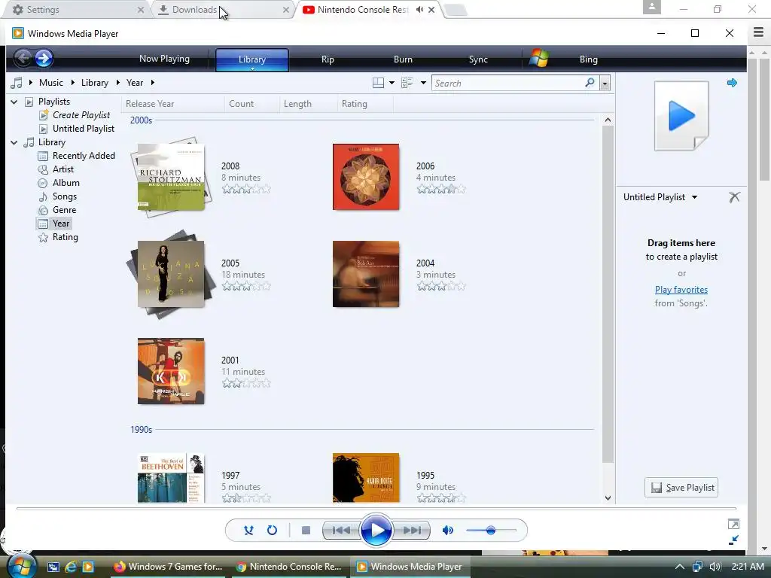
Task: Select the 2008 Richard Stoltzman album thumbnail
Action: [171, 177]
